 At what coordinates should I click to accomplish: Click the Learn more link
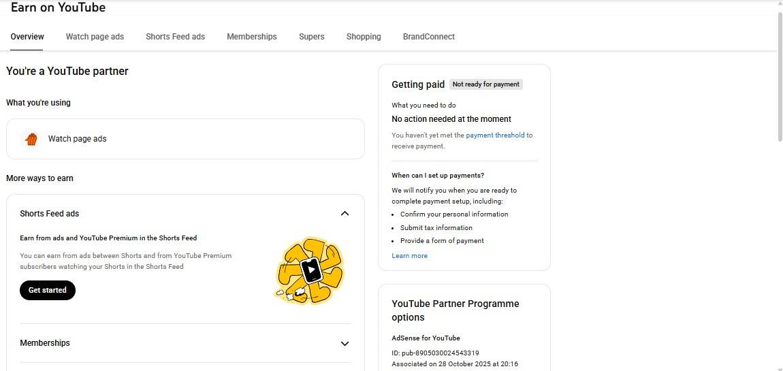point(409,256)
